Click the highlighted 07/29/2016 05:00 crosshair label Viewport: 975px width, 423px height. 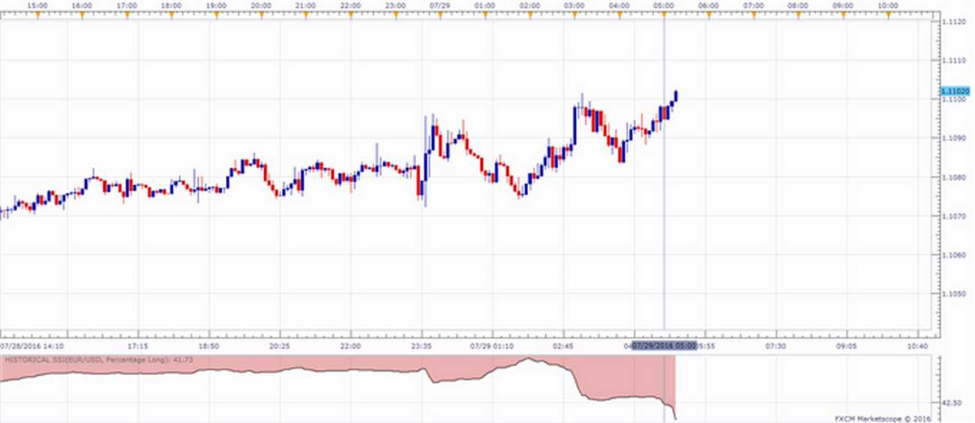(665, 345)
